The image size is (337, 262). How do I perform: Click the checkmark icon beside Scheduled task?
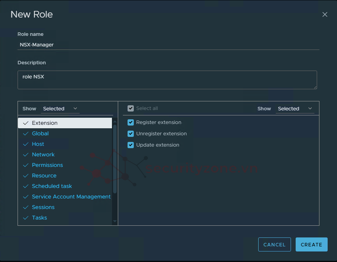pos(26,186)
